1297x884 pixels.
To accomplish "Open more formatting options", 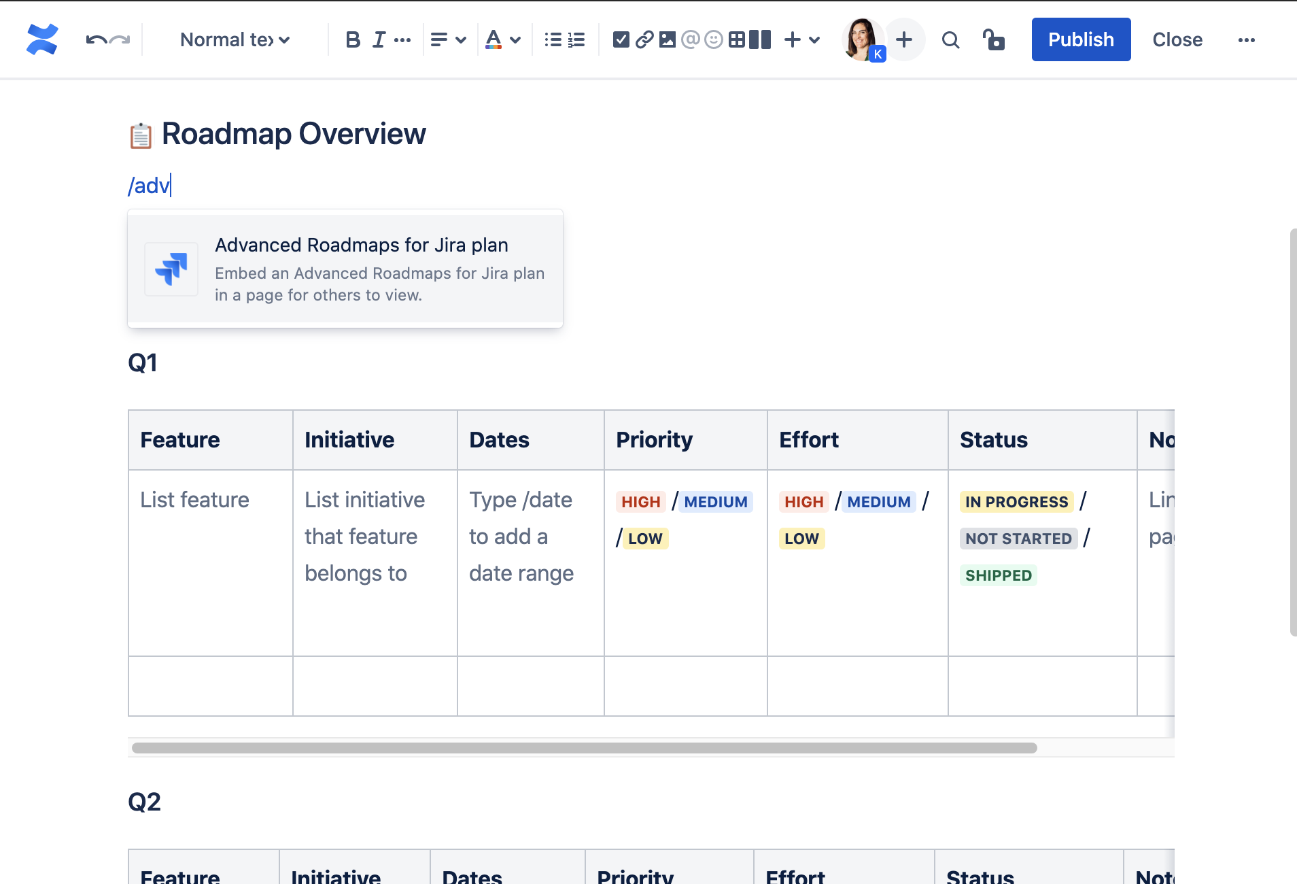I will coord(402,39).
